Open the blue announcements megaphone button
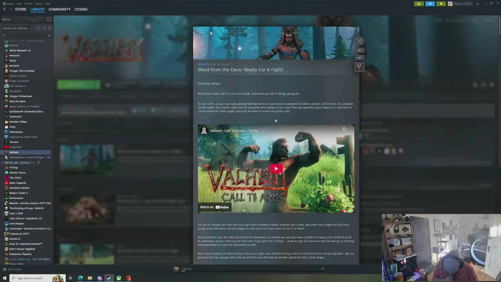The width and height of the screenshot is (501, 282). tap(430, 4)
